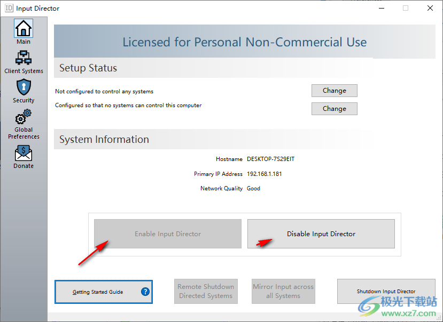Screen dimensions: 443x322
Task: Click Mirror Input across all Systems button
Action: [283, 291]
